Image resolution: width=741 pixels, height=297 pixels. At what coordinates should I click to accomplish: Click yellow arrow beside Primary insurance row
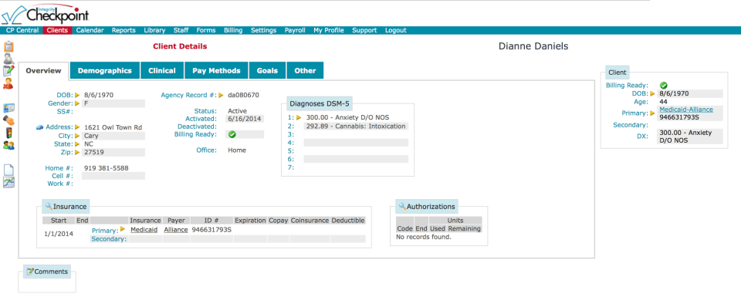pos(123,229)
